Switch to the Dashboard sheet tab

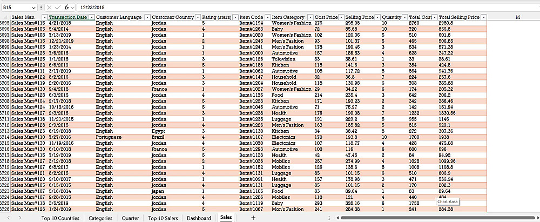(x=199, y=218)
